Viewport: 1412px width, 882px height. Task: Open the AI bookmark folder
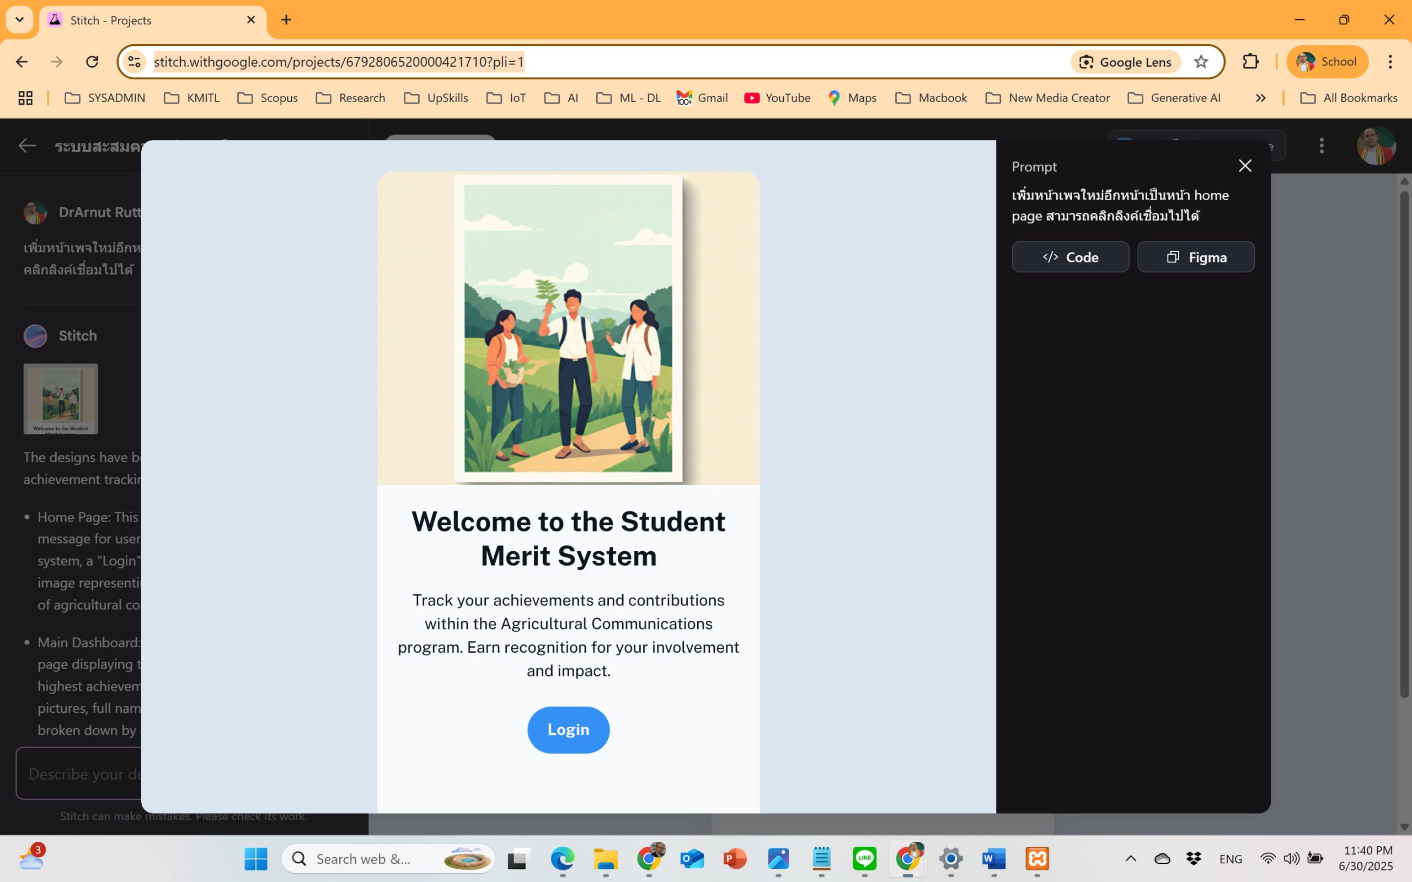(x=561, y=98)
